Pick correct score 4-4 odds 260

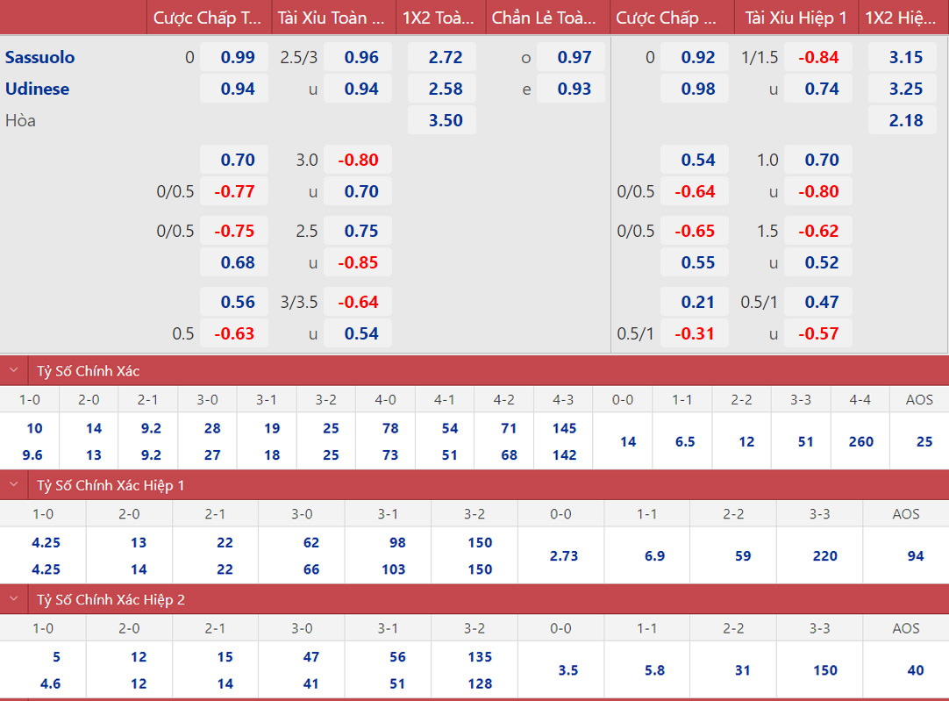point(860,441)
